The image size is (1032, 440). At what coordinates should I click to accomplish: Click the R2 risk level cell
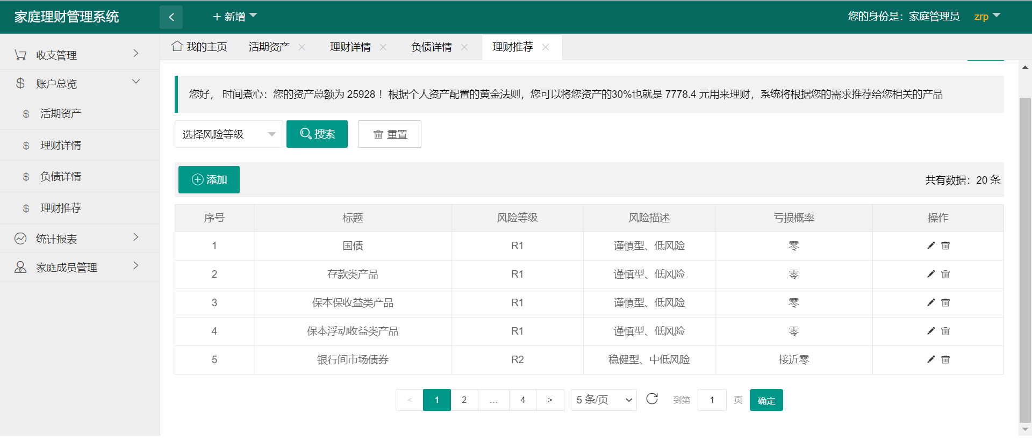[x=517, y=359]
